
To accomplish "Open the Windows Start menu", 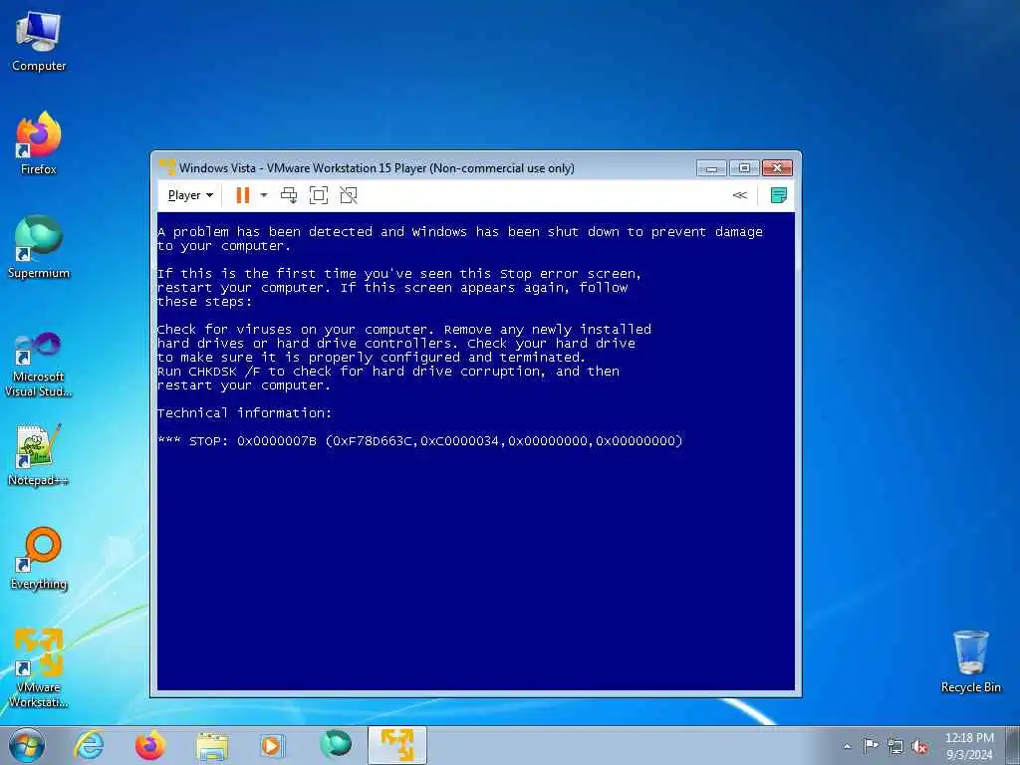I will click(27, 745).
